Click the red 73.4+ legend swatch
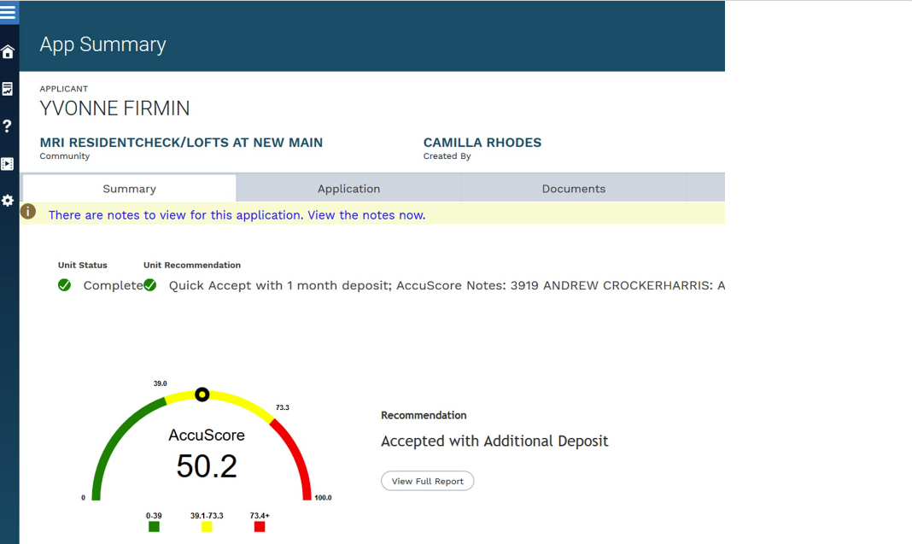 coord(259,526)
